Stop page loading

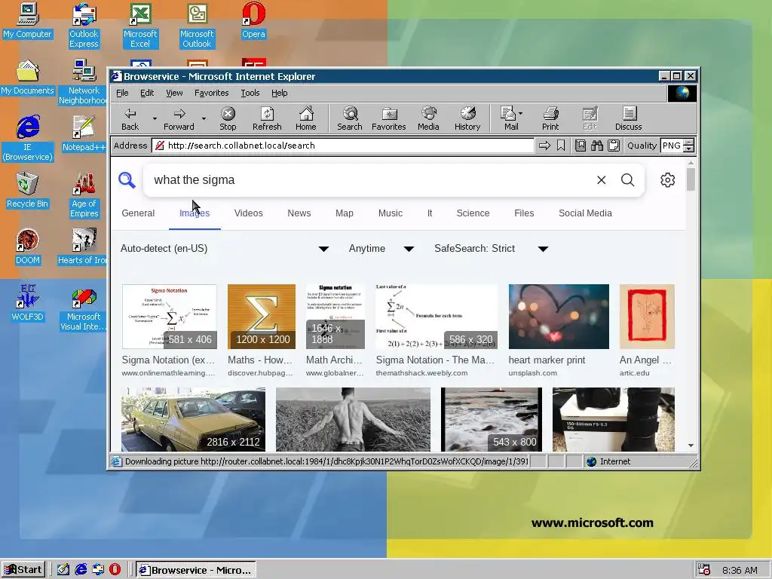[x=228, y=118]
